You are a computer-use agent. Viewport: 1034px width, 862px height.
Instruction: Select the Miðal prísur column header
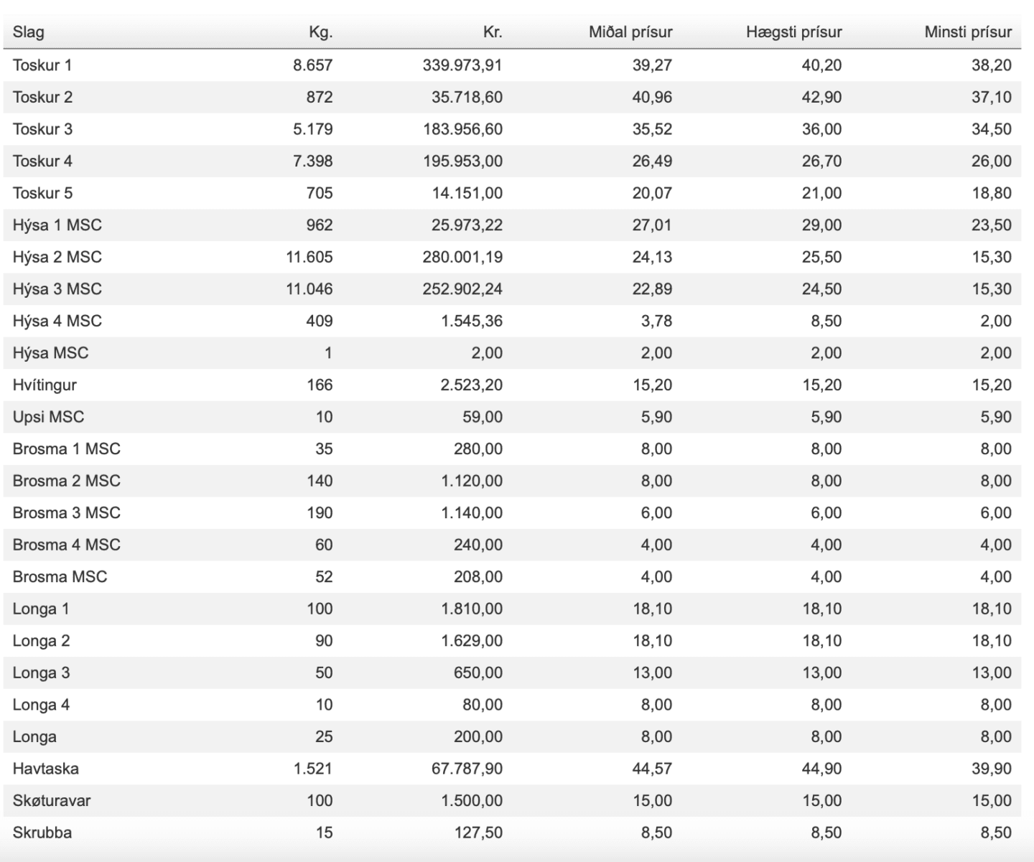tap(630, 32)
